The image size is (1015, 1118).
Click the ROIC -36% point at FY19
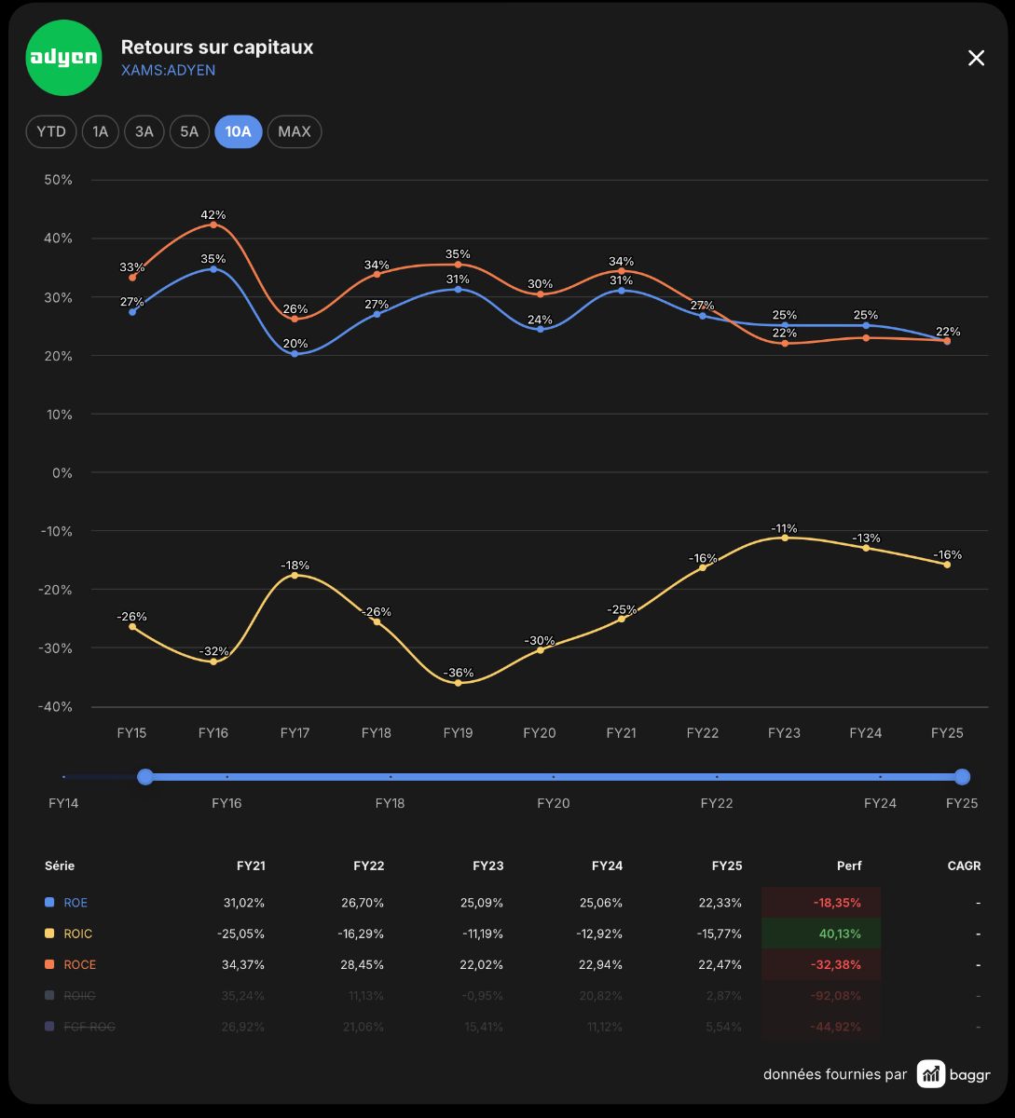click(x=458, y=683)
